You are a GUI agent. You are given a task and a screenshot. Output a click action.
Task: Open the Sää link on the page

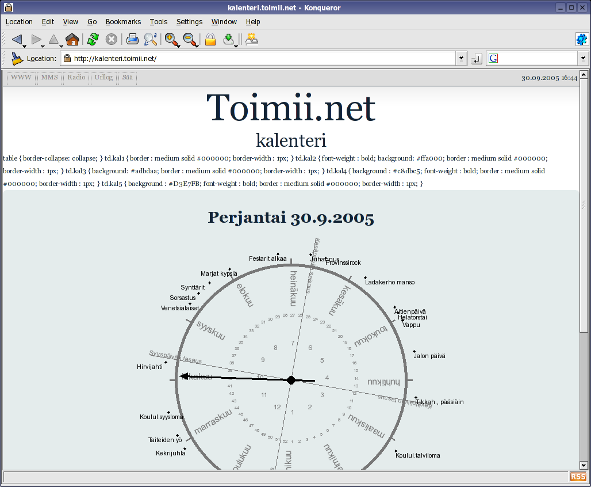tap(128, 77)
